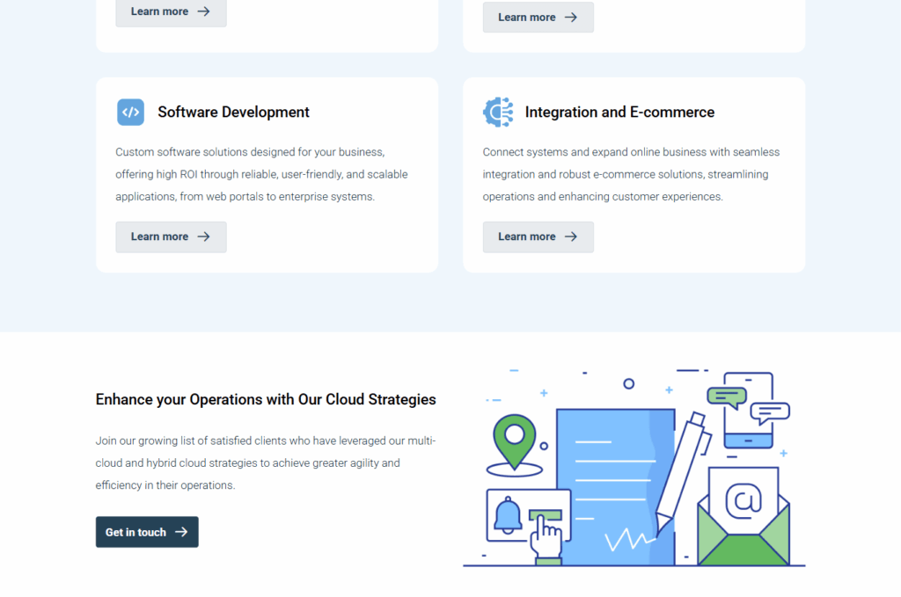The height and width of the screenshot is (597, 901).
Task: Click the smartphone with chat bubbles
Action: click(x=749, y=410)
